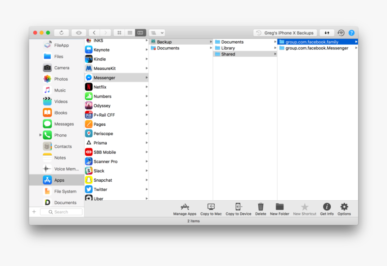Expand the Prisma row arrow
This screenshot has height=266, width=387.
[147, 143]
